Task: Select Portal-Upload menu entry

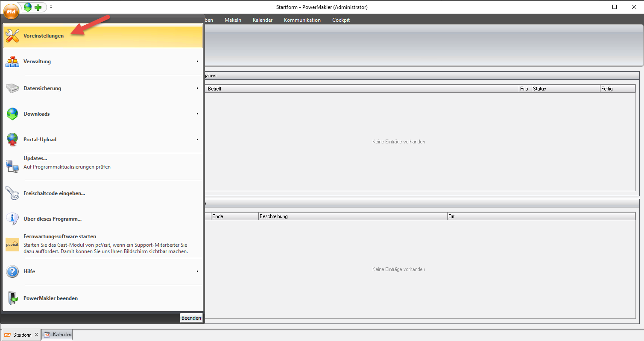Action: point(102,140)
